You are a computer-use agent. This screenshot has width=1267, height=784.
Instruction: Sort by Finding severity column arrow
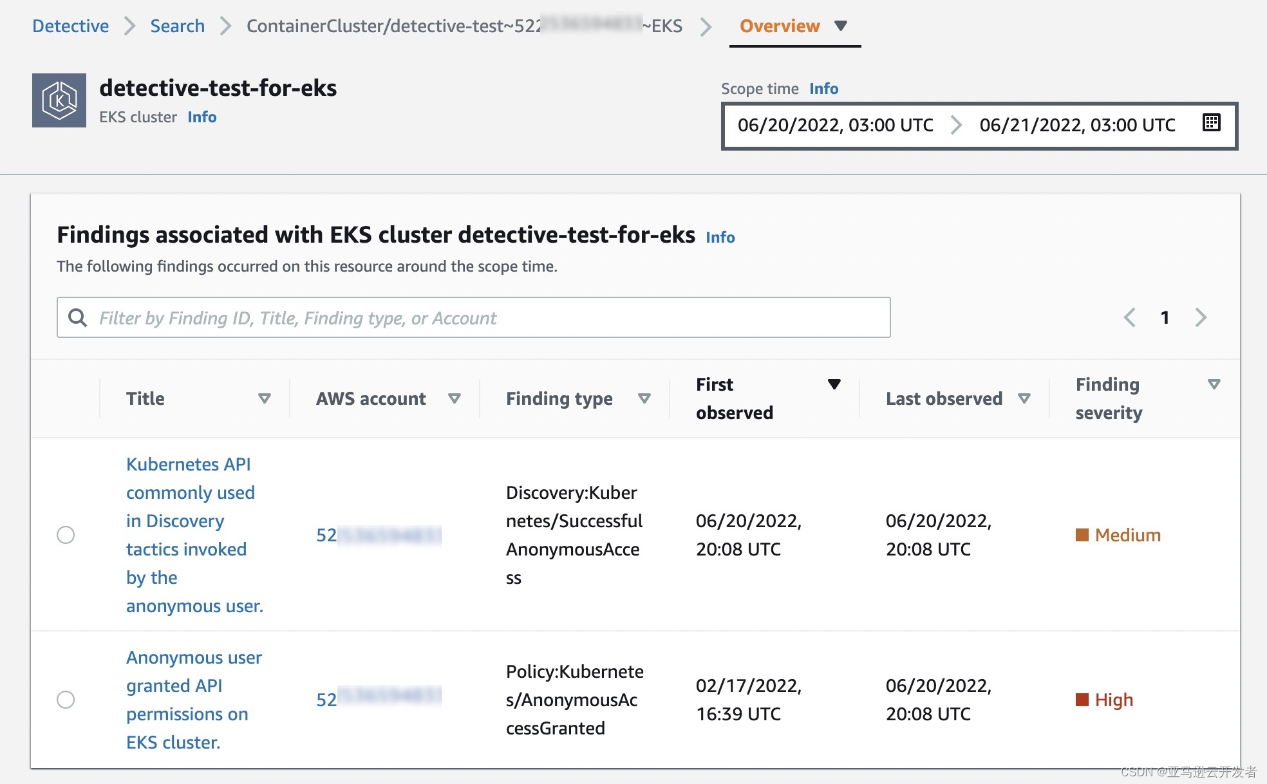[1214, 384]
